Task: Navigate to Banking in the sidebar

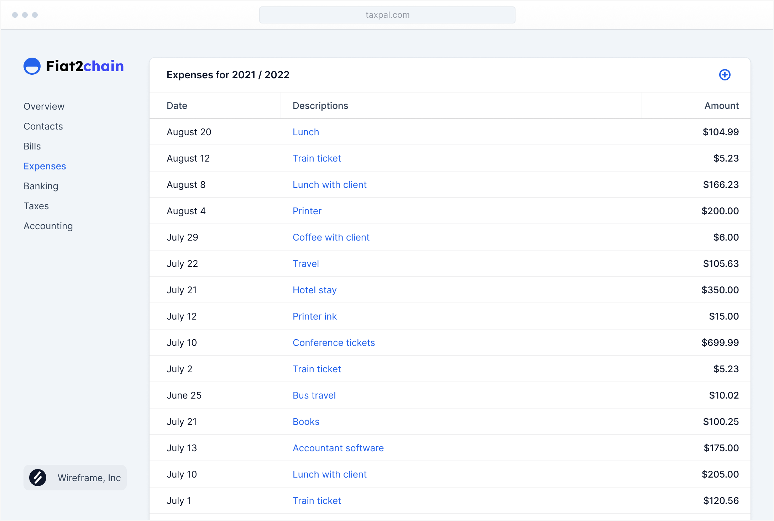Action: 41,186
